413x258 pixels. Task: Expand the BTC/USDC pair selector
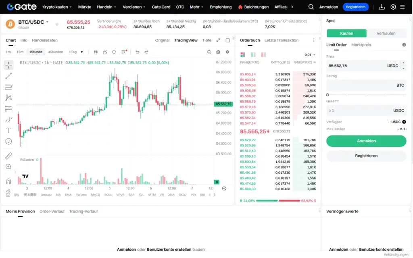point(48,22)
